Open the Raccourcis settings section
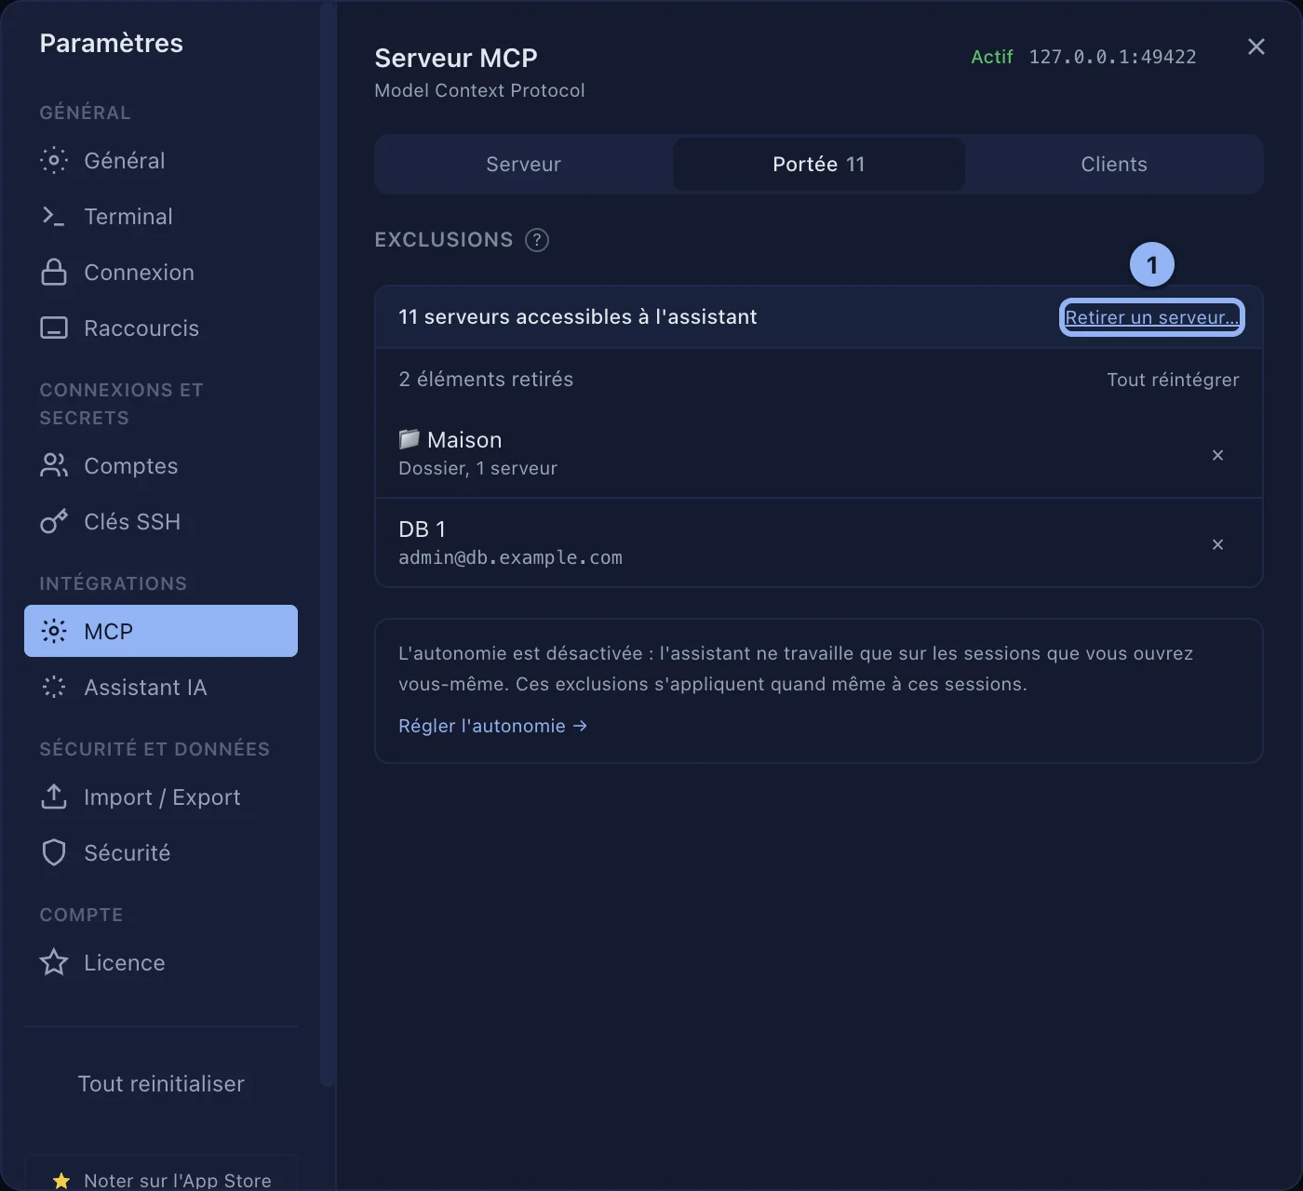Viewport: 1303px width, 1191px height. click(x=161, y=328)
